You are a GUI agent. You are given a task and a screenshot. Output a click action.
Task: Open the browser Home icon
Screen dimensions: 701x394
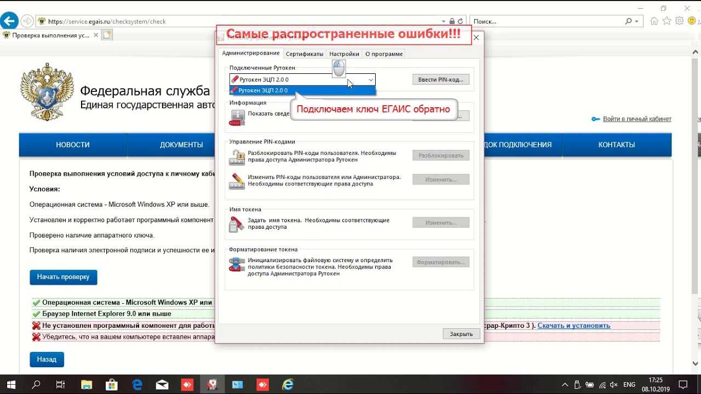click(654, 21)
